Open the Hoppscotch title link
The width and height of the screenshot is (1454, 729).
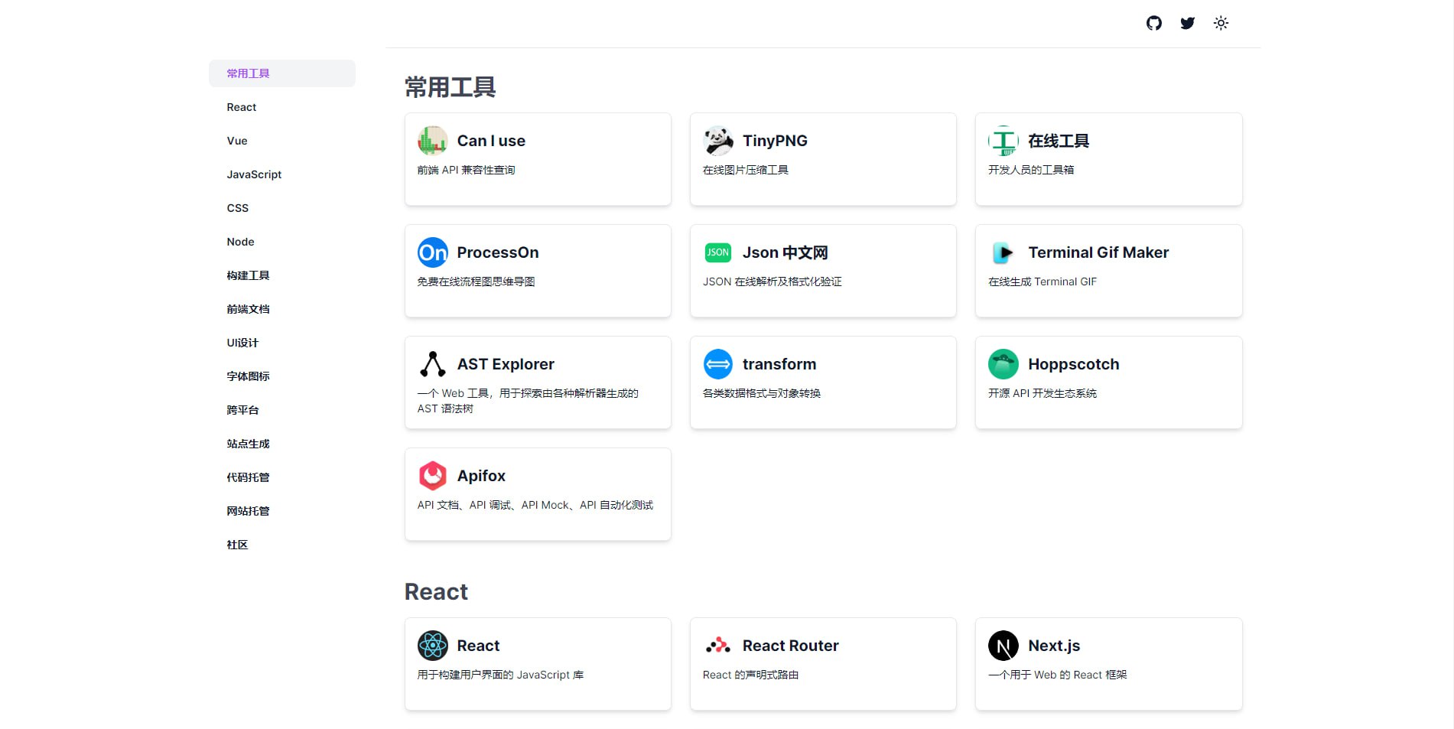point(1074,364)
